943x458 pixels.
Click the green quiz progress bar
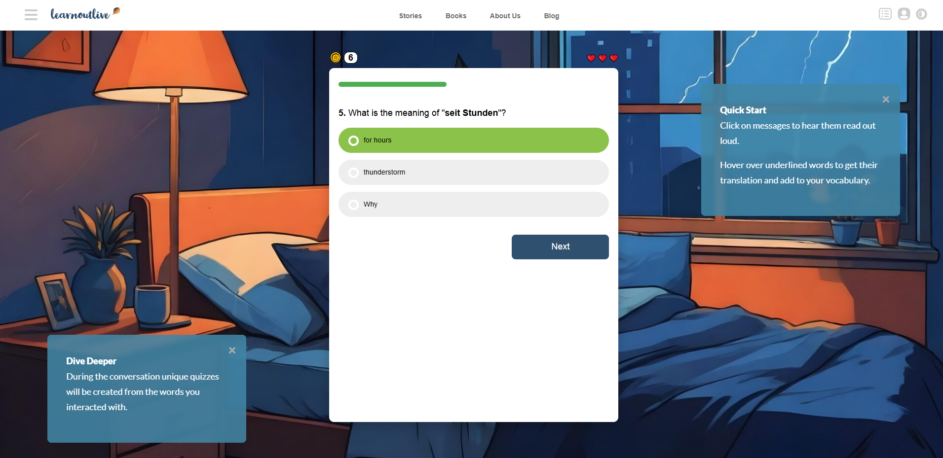[392, 84]
